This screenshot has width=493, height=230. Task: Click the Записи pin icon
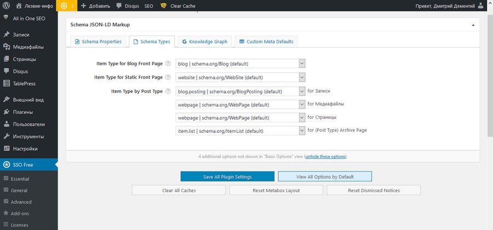click(6, 34)
